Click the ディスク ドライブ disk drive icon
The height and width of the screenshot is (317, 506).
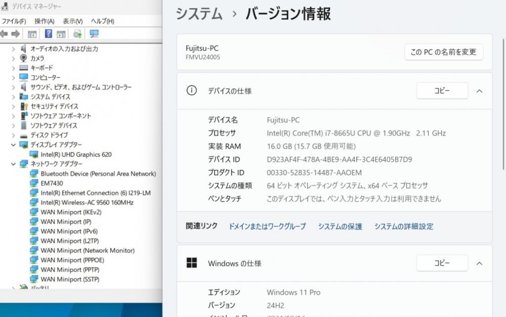(24, 135)
